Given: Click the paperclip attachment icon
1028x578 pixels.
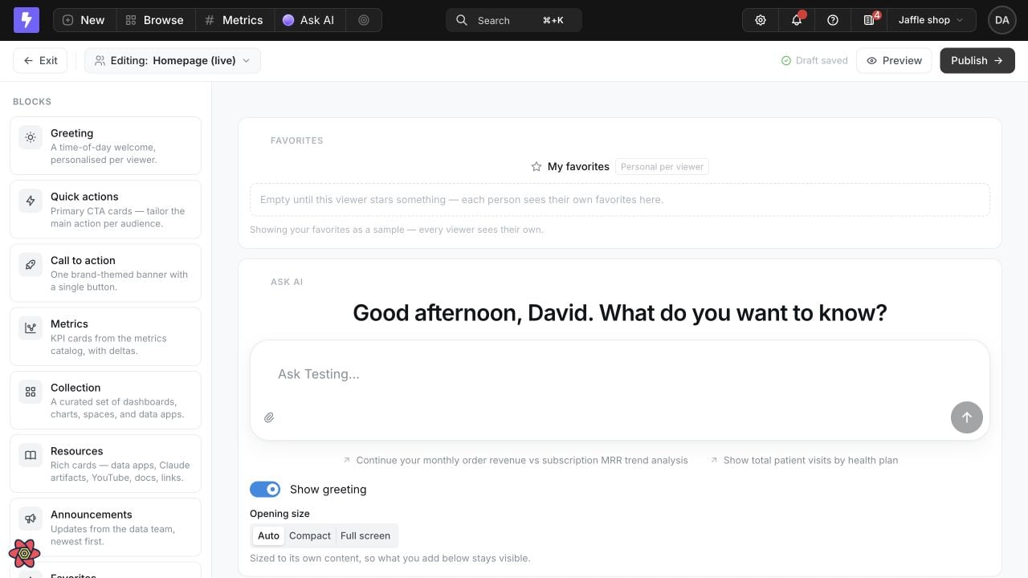Looking at the screenshot, I should point(269,417).
